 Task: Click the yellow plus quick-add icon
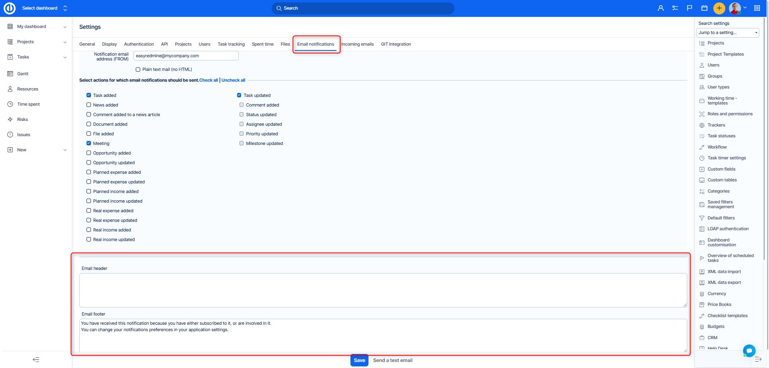(x=719, y=8)
